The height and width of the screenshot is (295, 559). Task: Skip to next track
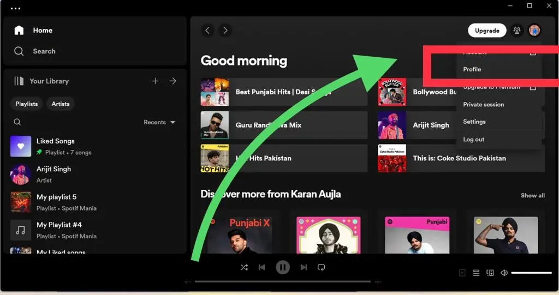coord(304,267)
